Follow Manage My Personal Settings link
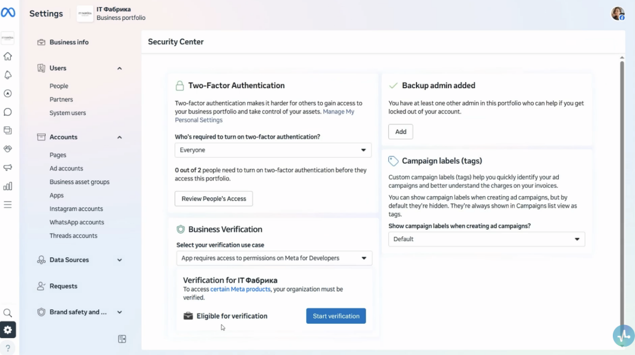Screen dimensions: 635x355 265,116
